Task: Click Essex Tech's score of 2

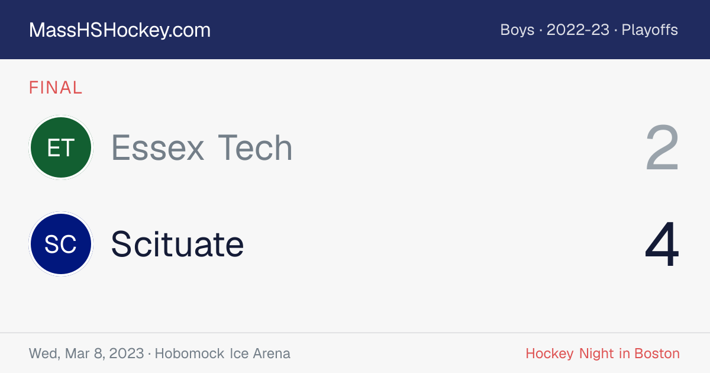Action: tap(662, 148)
